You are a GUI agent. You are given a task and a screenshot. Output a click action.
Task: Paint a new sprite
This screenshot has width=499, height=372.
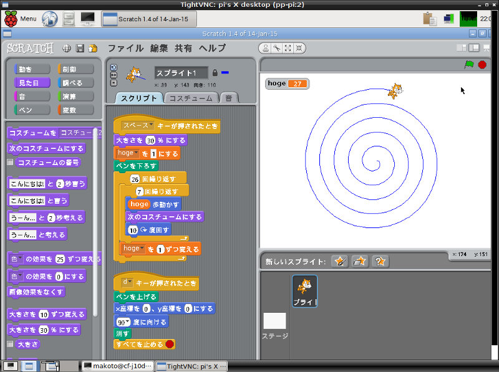(x=340, y=261)
